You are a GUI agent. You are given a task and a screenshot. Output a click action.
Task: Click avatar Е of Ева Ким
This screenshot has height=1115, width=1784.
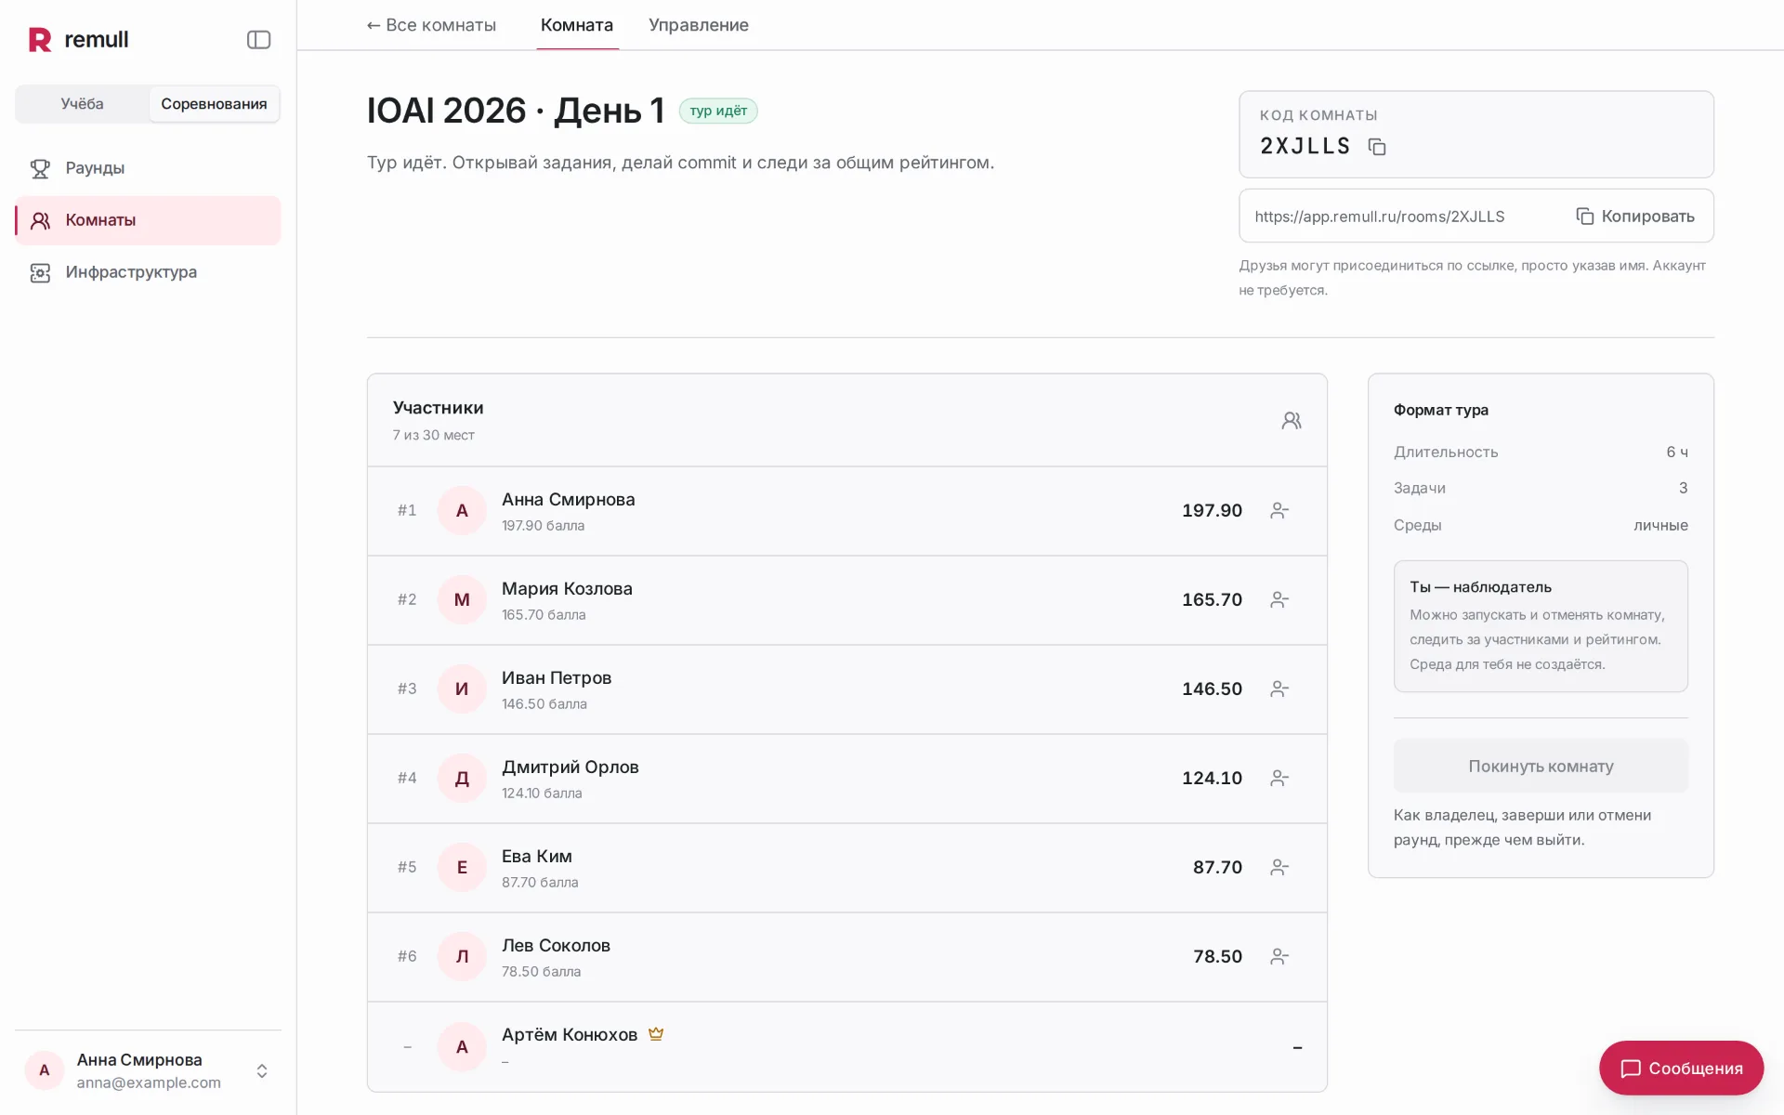click(462, 867)
